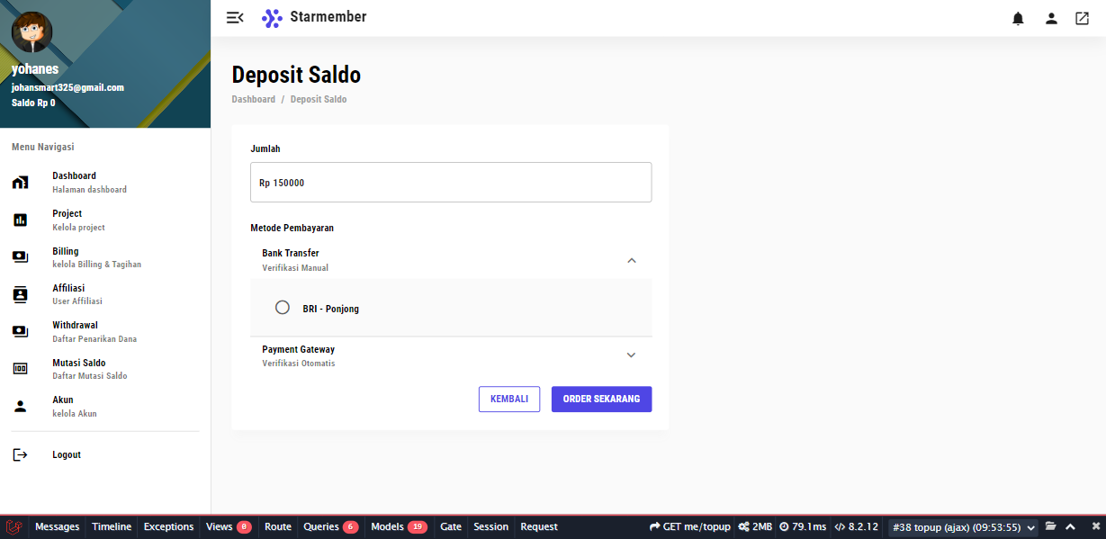Click the Dashboard breadcrumb link

254,99
